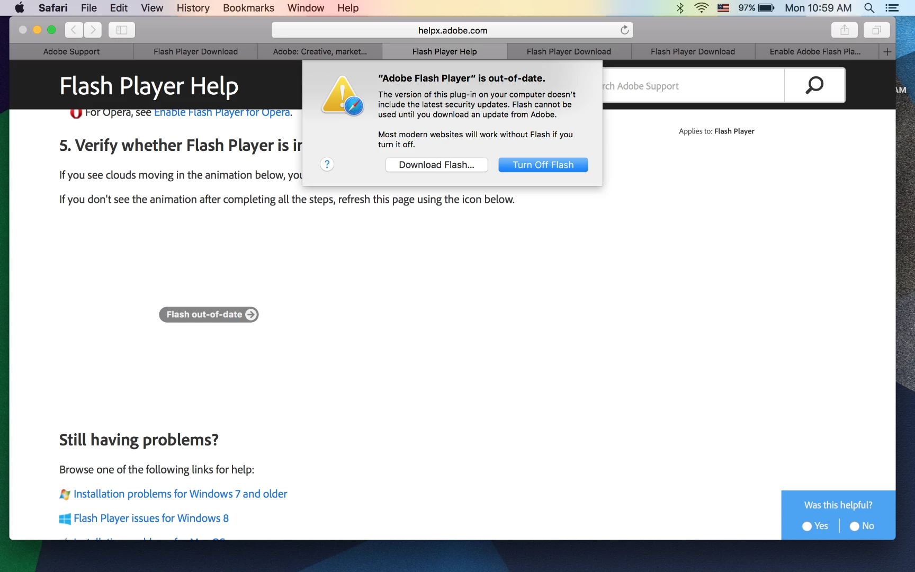Image resolution: width=915 pixels, height=572 pixels.
Task: Click the Windows 7 flag icon
Action: pyautogui.click(x=65, y=494)
